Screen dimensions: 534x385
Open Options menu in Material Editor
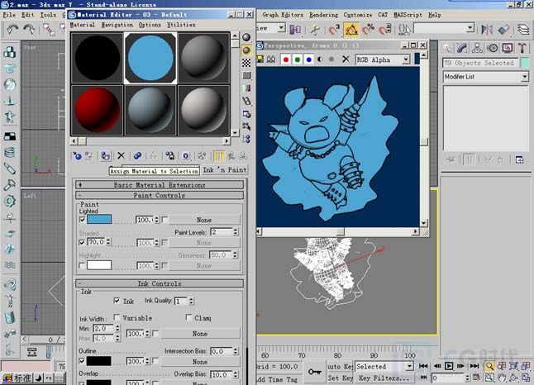point(150,25)
